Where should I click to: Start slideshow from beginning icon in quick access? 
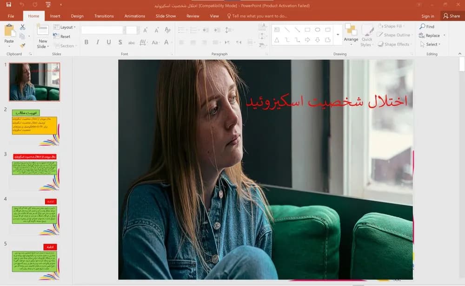tap(48, 5)
